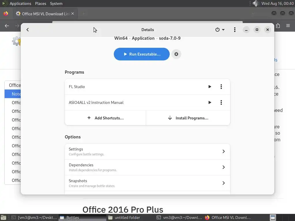Click the clock showing Wed Aug 16
The width and height of the screenshot is (295, 221).
277,3
